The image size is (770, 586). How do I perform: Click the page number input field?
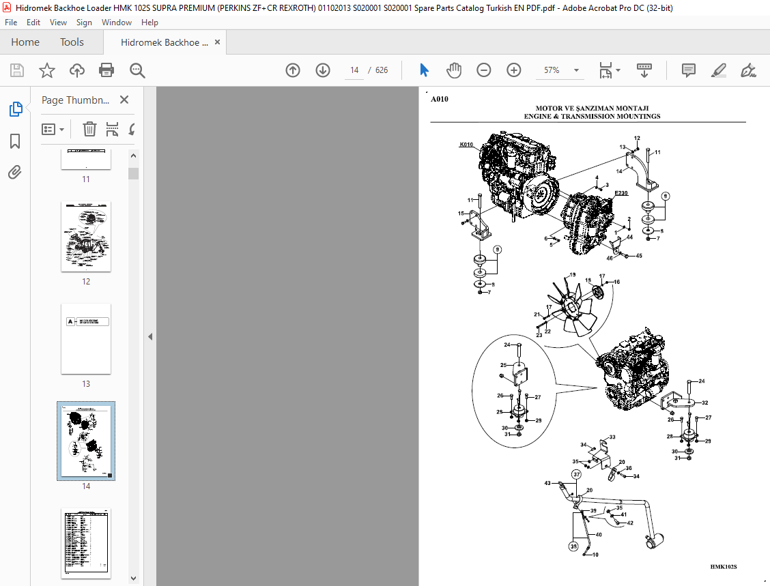pyautogui.click(x=354, y=70)
